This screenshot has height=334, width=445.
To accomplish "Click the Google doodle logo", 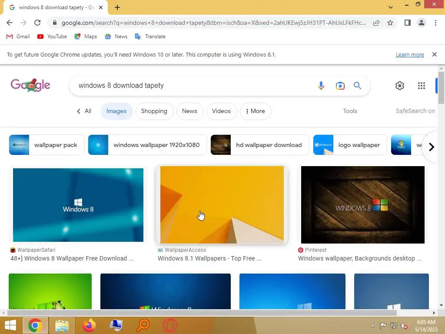I will pos(30,85).
